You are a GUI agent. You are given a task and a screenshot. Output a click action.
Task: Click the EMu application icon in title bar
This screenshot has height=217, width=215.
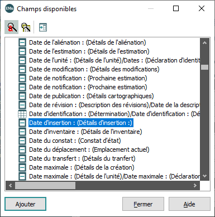[x=9, y=8]
